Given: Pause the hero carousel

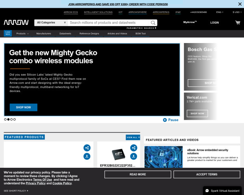Looking at the screenshot, I should tap(170, 120).
